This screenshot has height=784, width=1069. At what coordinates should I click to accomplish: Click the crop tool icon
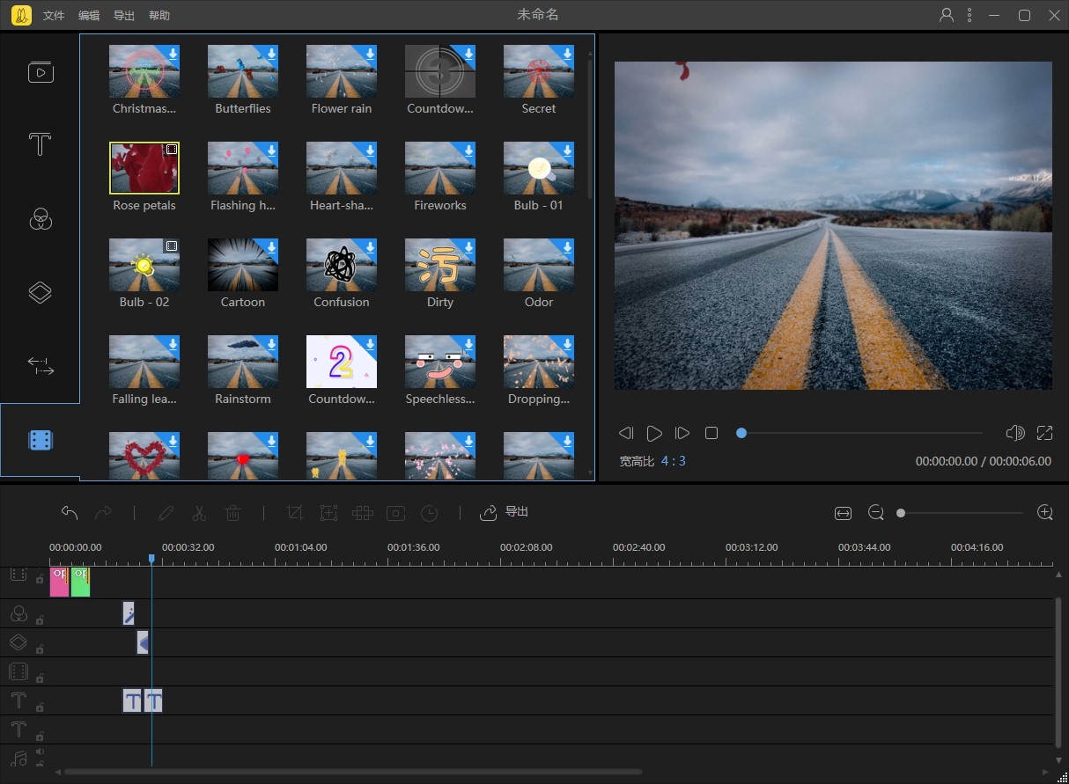pos(295,512)
